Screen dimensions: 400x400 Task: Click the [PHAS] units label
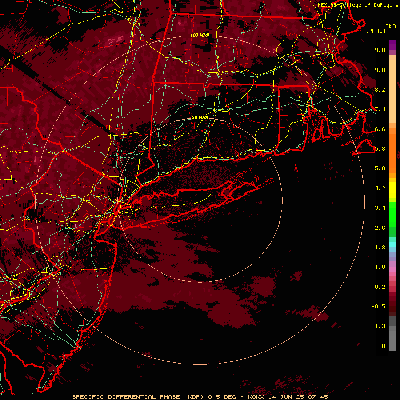click(x=376, y=31)
